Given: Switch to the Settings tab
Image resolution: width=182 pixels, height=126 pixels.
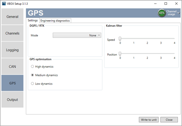Looking at the screenshot, I should pyautogui.click(x=33, y=20).
